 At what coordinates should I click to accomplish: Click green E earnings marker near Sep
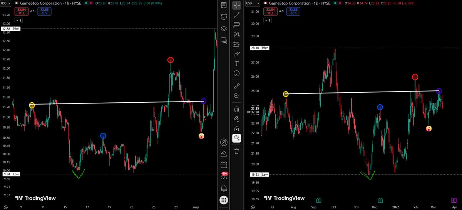(319, 200)
